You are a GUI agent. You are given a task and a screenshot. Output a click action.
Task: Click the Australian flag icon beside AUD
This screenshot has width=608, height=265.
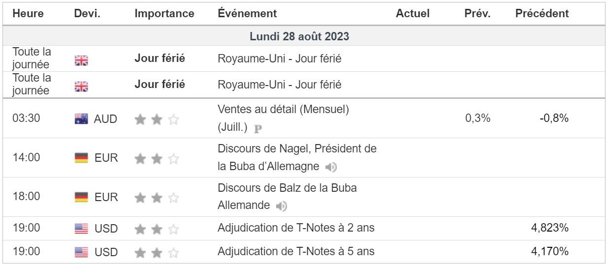click(x=81, y=118)
